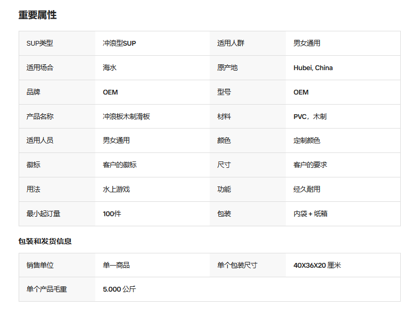Select the 经久耐用 value
Screen dimensions: 413x315
coord(307,189)
